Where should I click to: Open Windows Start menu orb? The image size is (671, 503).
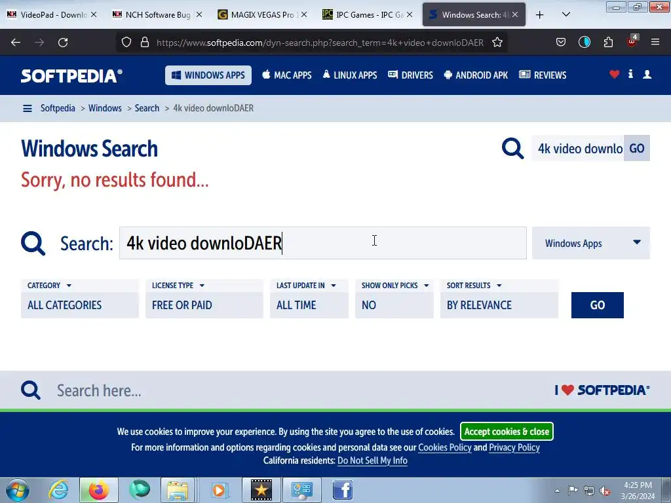pyautogui.click(x=17, y=490)
